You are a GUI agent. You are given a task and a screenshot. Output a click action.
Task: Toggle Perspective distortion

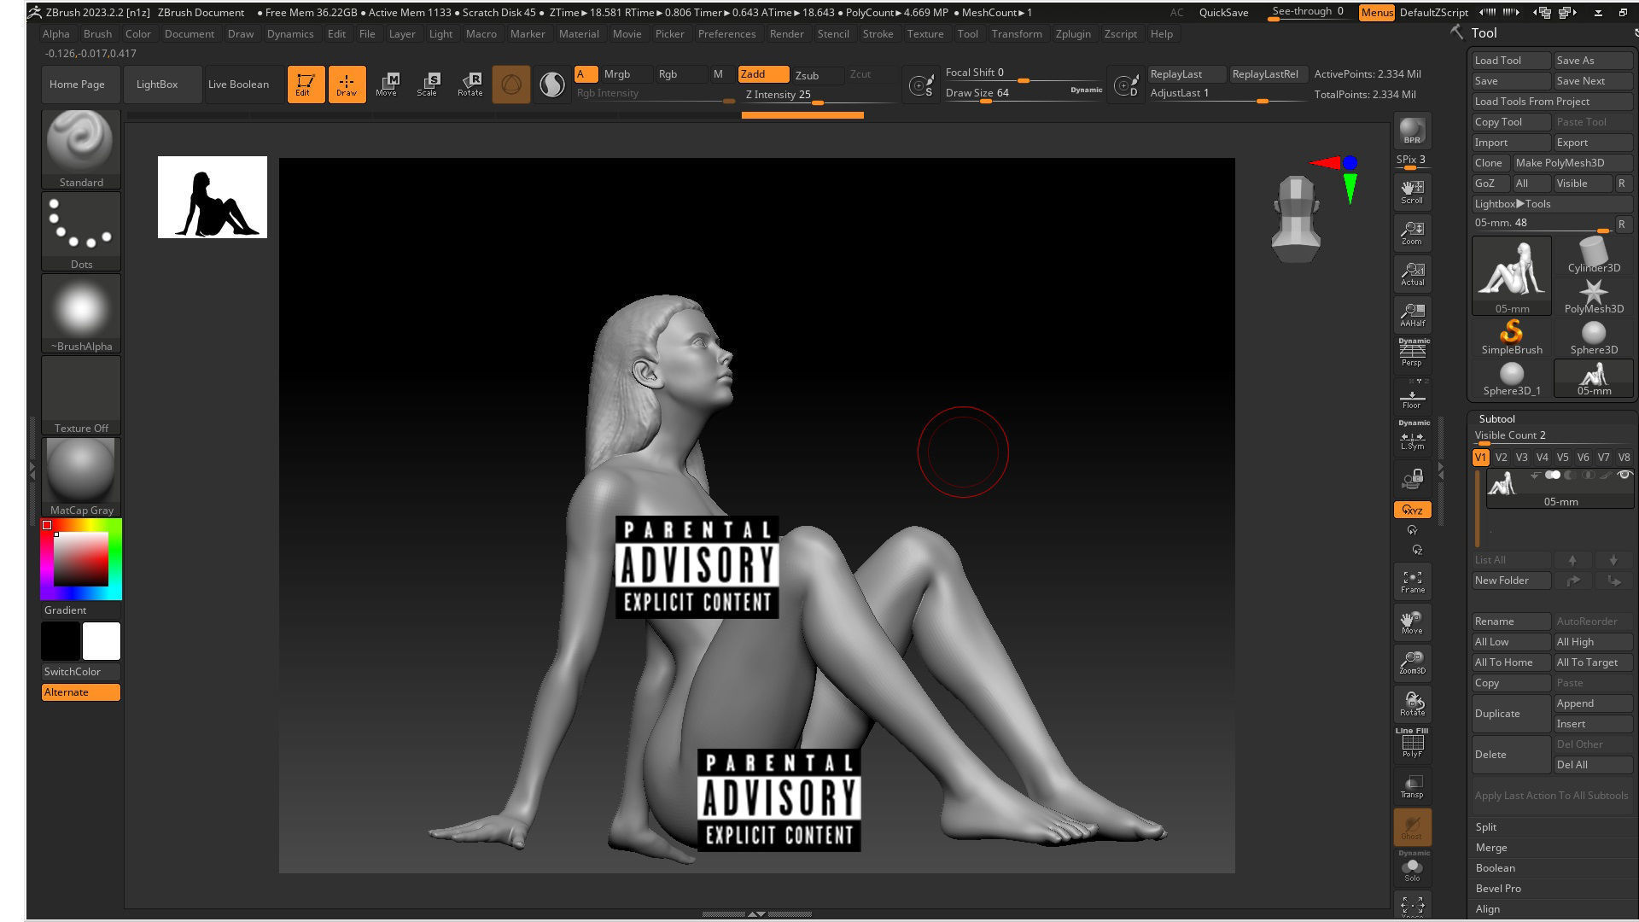point(1412,353)
